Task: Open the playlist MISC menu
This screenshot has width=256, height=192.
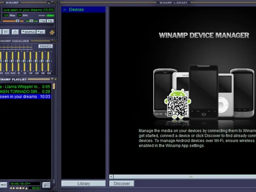Action: point(4,185)
